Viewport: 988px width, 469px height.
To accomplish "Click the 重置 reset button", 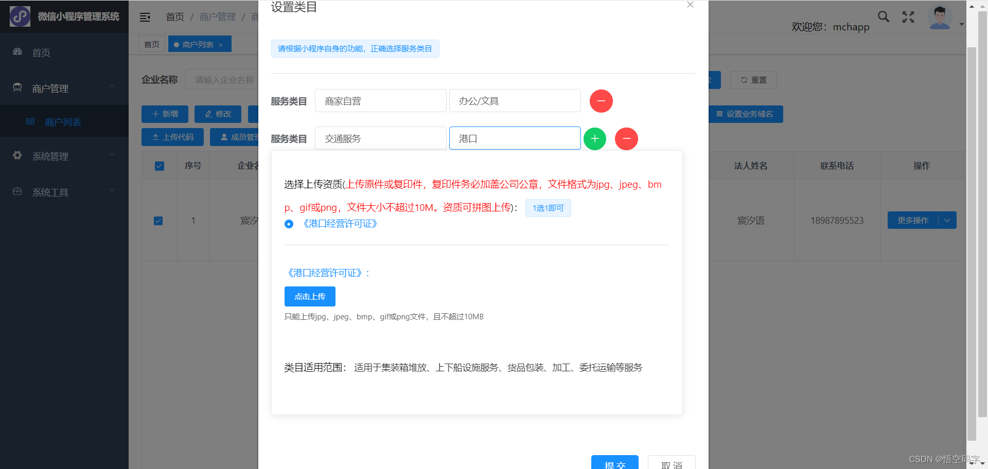I will click(753, 80).
